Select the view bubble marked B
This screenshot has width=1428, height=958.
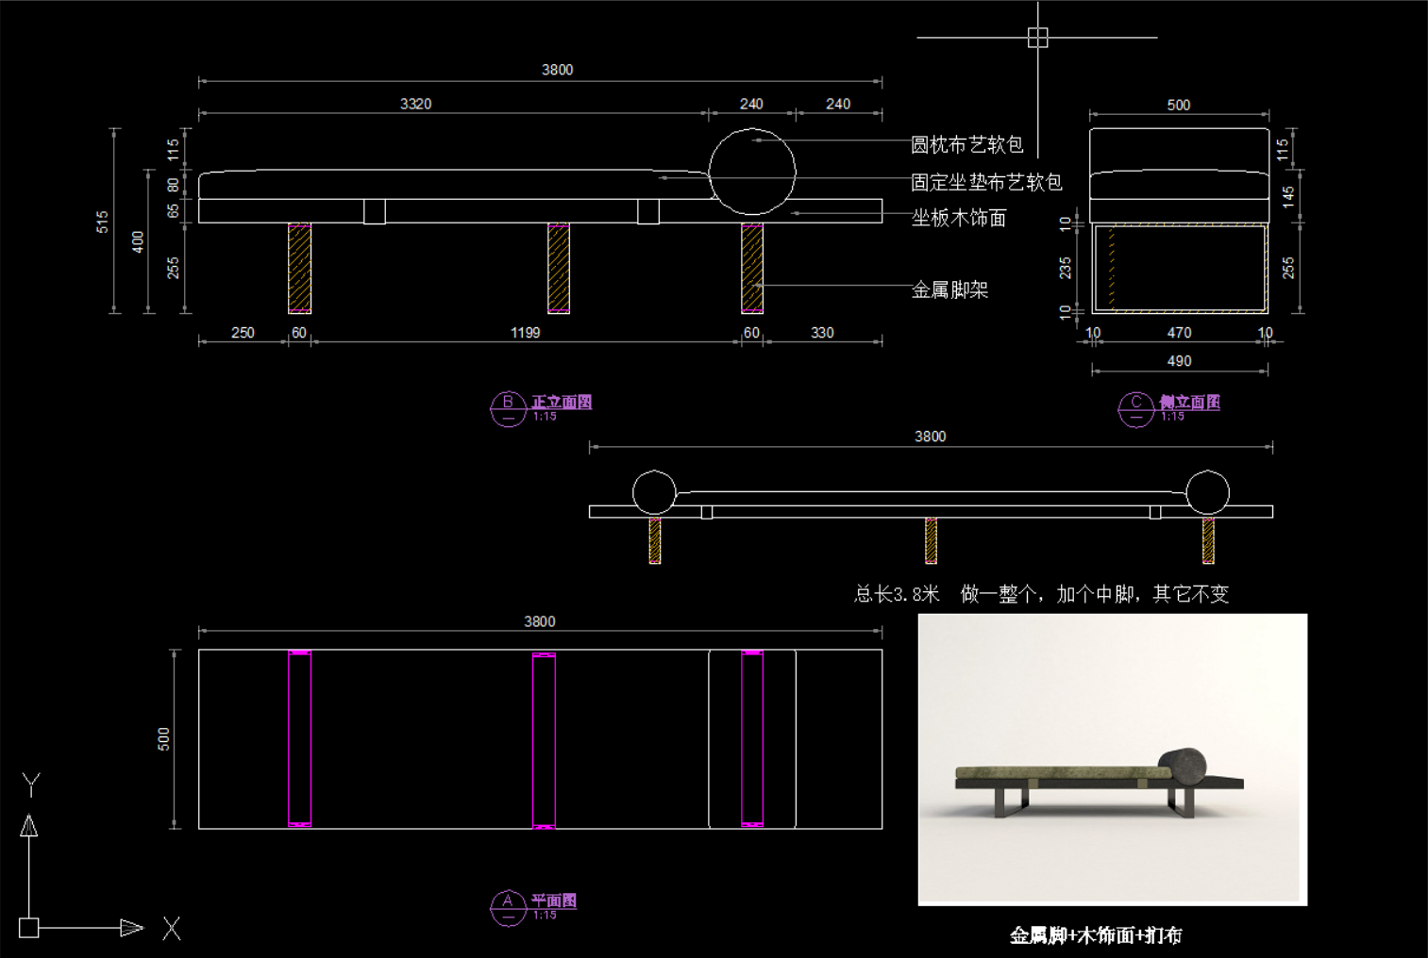click(508, 408)
